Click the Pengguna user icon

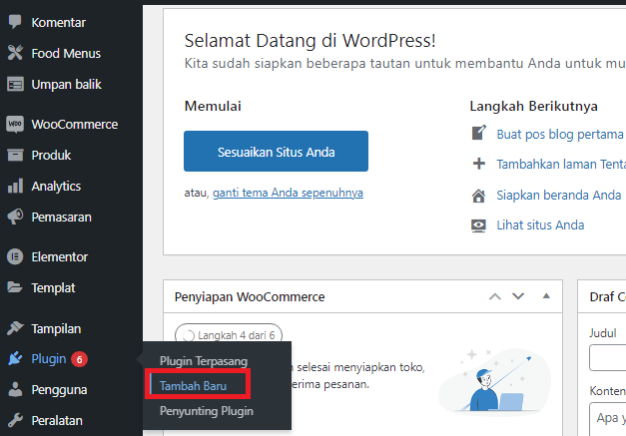[15, 389]
